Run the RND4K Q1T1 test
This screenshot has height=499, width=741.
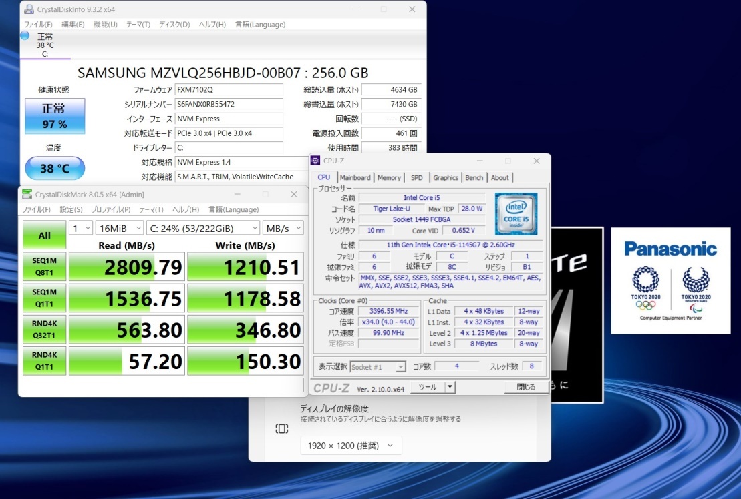[x=44, y=361]
